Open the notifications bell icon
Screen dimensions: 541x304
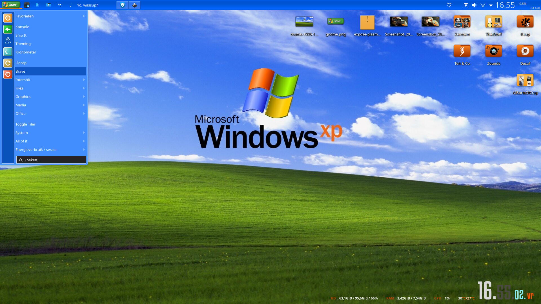(x=449, y=5)
